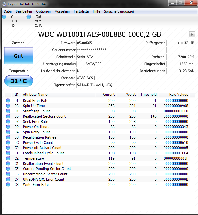This screenshot has height=215, width=198.
Task: Switch to the Gut 28 °C C: F: disk
Action: (x=38, y=21)
